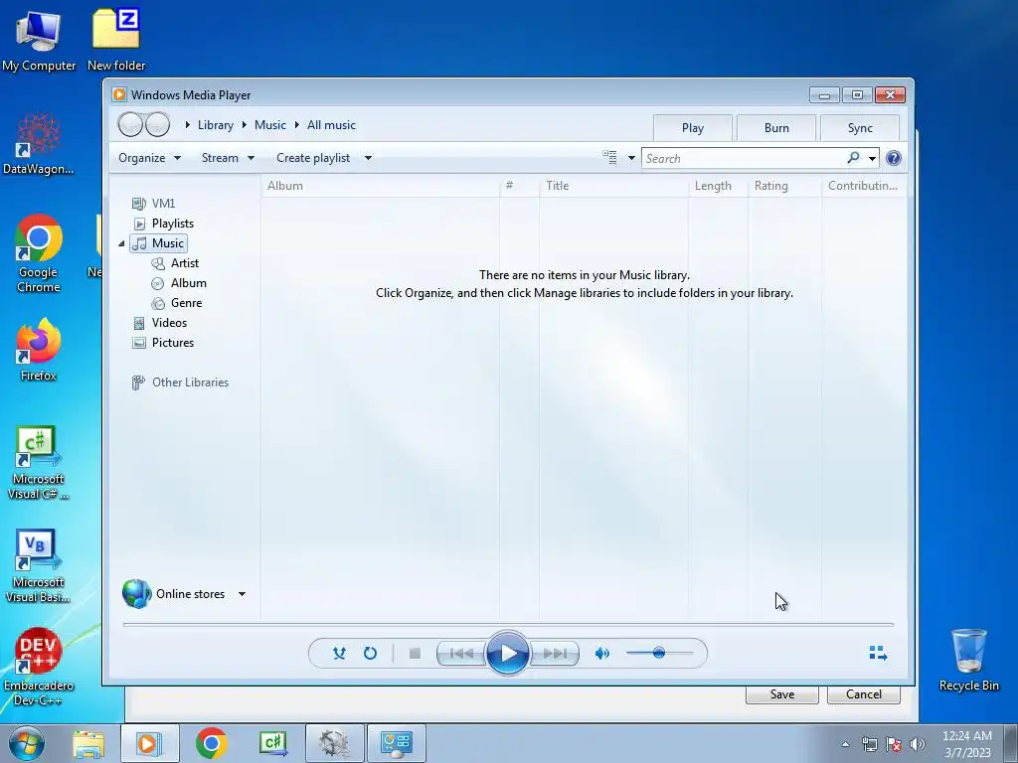This screenshot has height=763, width=1018.
Task: Show hidden system tray icons
Action: tap(845, 744)
